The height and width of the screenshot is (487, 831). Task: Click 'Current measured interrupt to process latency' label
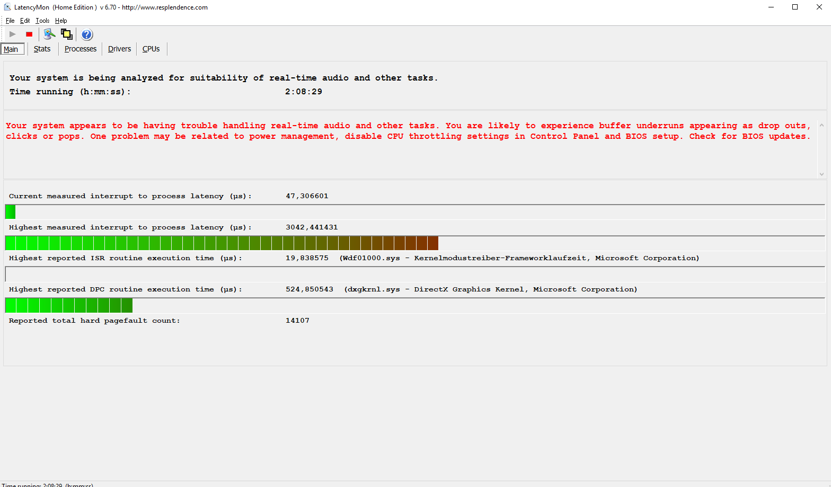130,196
